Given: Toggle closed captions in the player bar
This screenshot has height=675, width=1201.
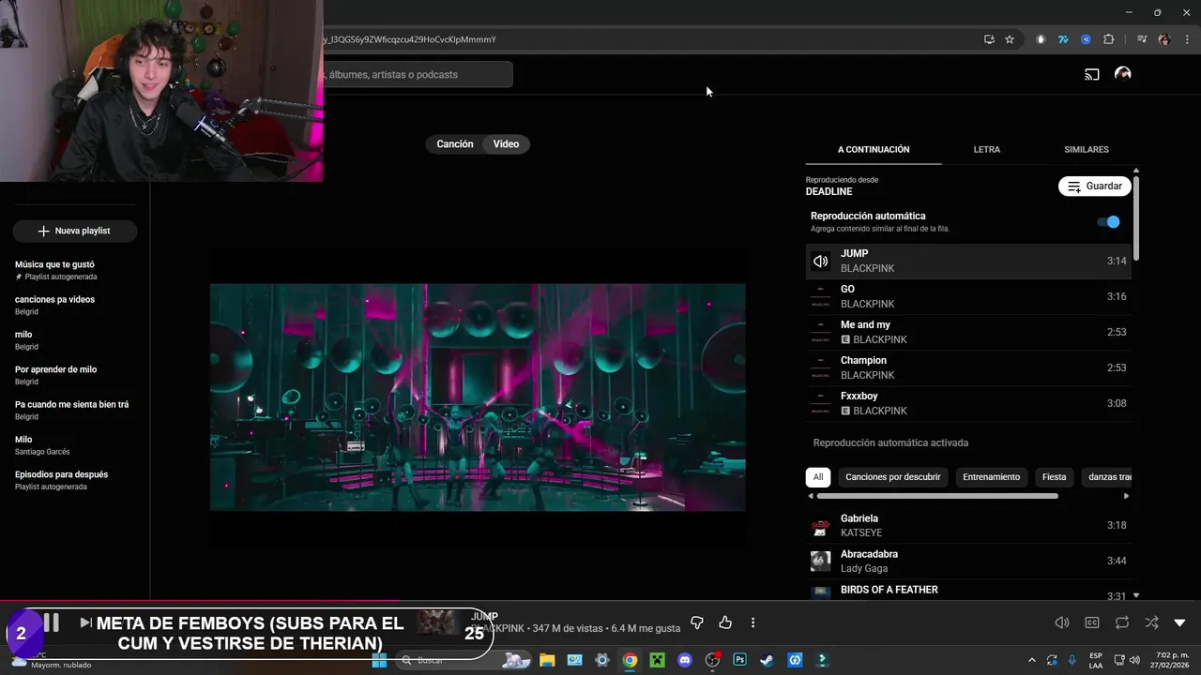Looking at the screenshot, I should [x=1092, y=622].
